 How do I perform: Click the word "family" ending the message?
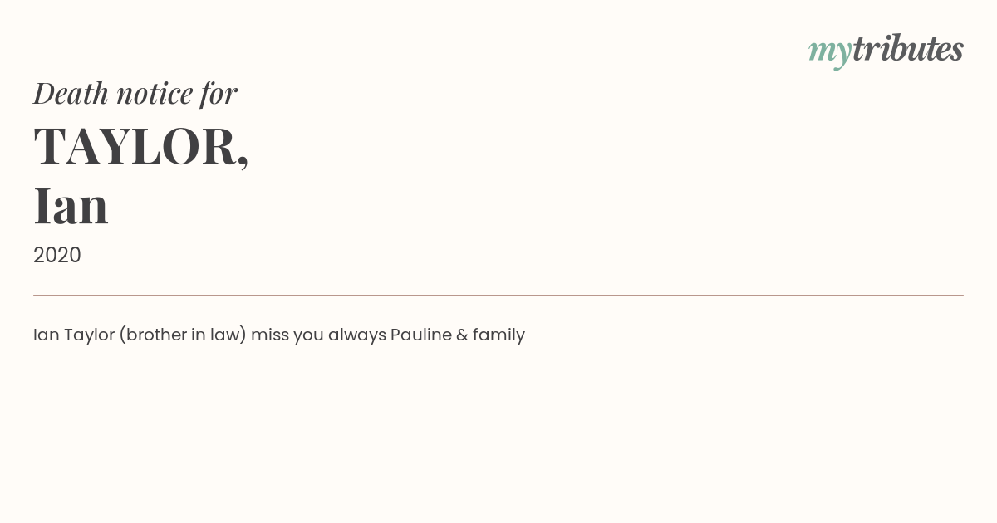[498, 335]
